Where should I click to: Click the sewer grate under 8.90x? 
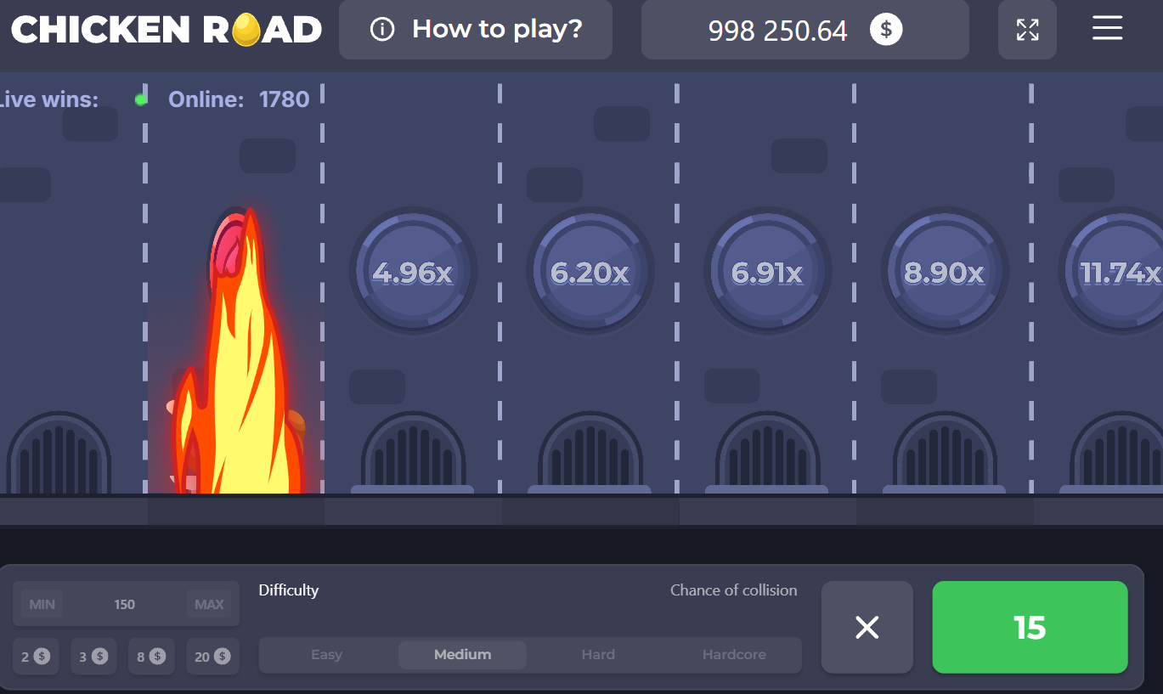(945, 453)
